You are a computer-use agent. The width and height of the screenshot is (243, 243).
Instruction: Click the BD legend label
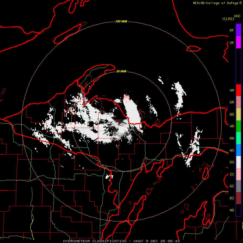pos(232,114)
